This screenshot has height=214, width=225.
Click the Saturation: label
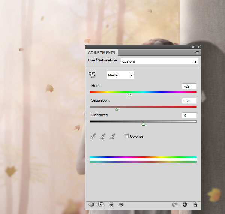point(101,100)
